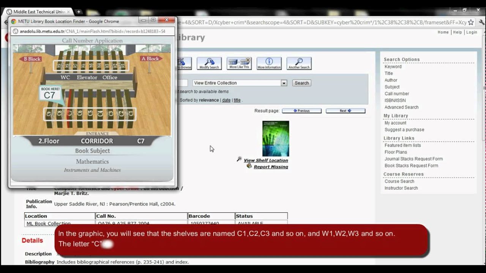Sort results by title
486x273 pixels.
[237, 100]
